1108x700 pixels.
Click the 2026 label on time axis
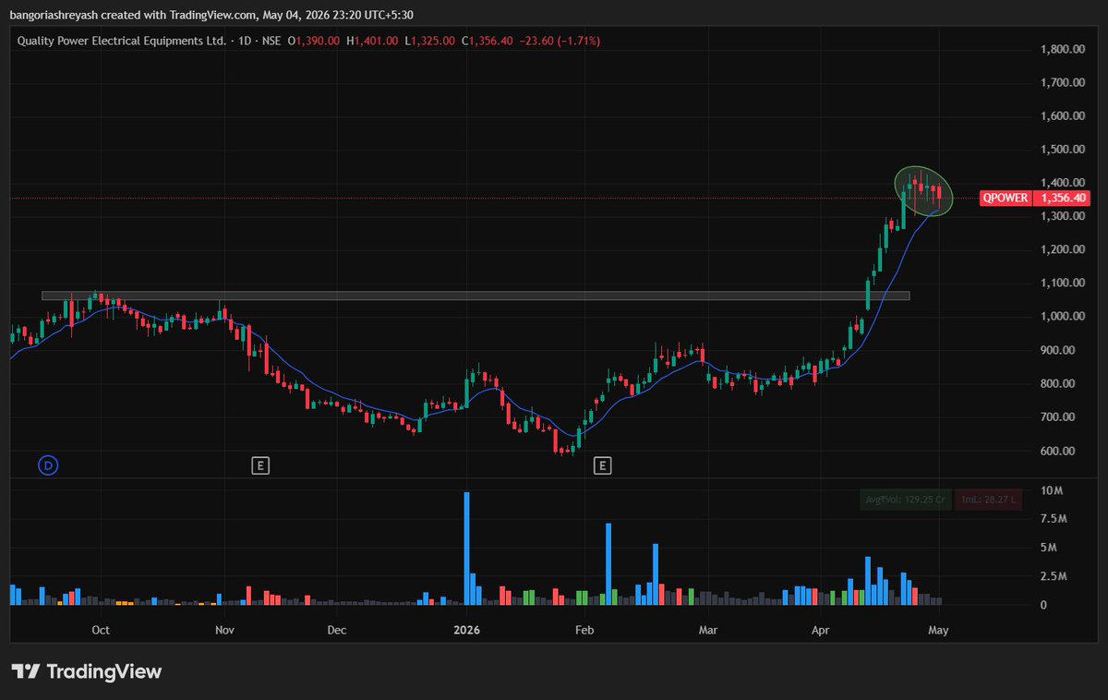point(467,631)
